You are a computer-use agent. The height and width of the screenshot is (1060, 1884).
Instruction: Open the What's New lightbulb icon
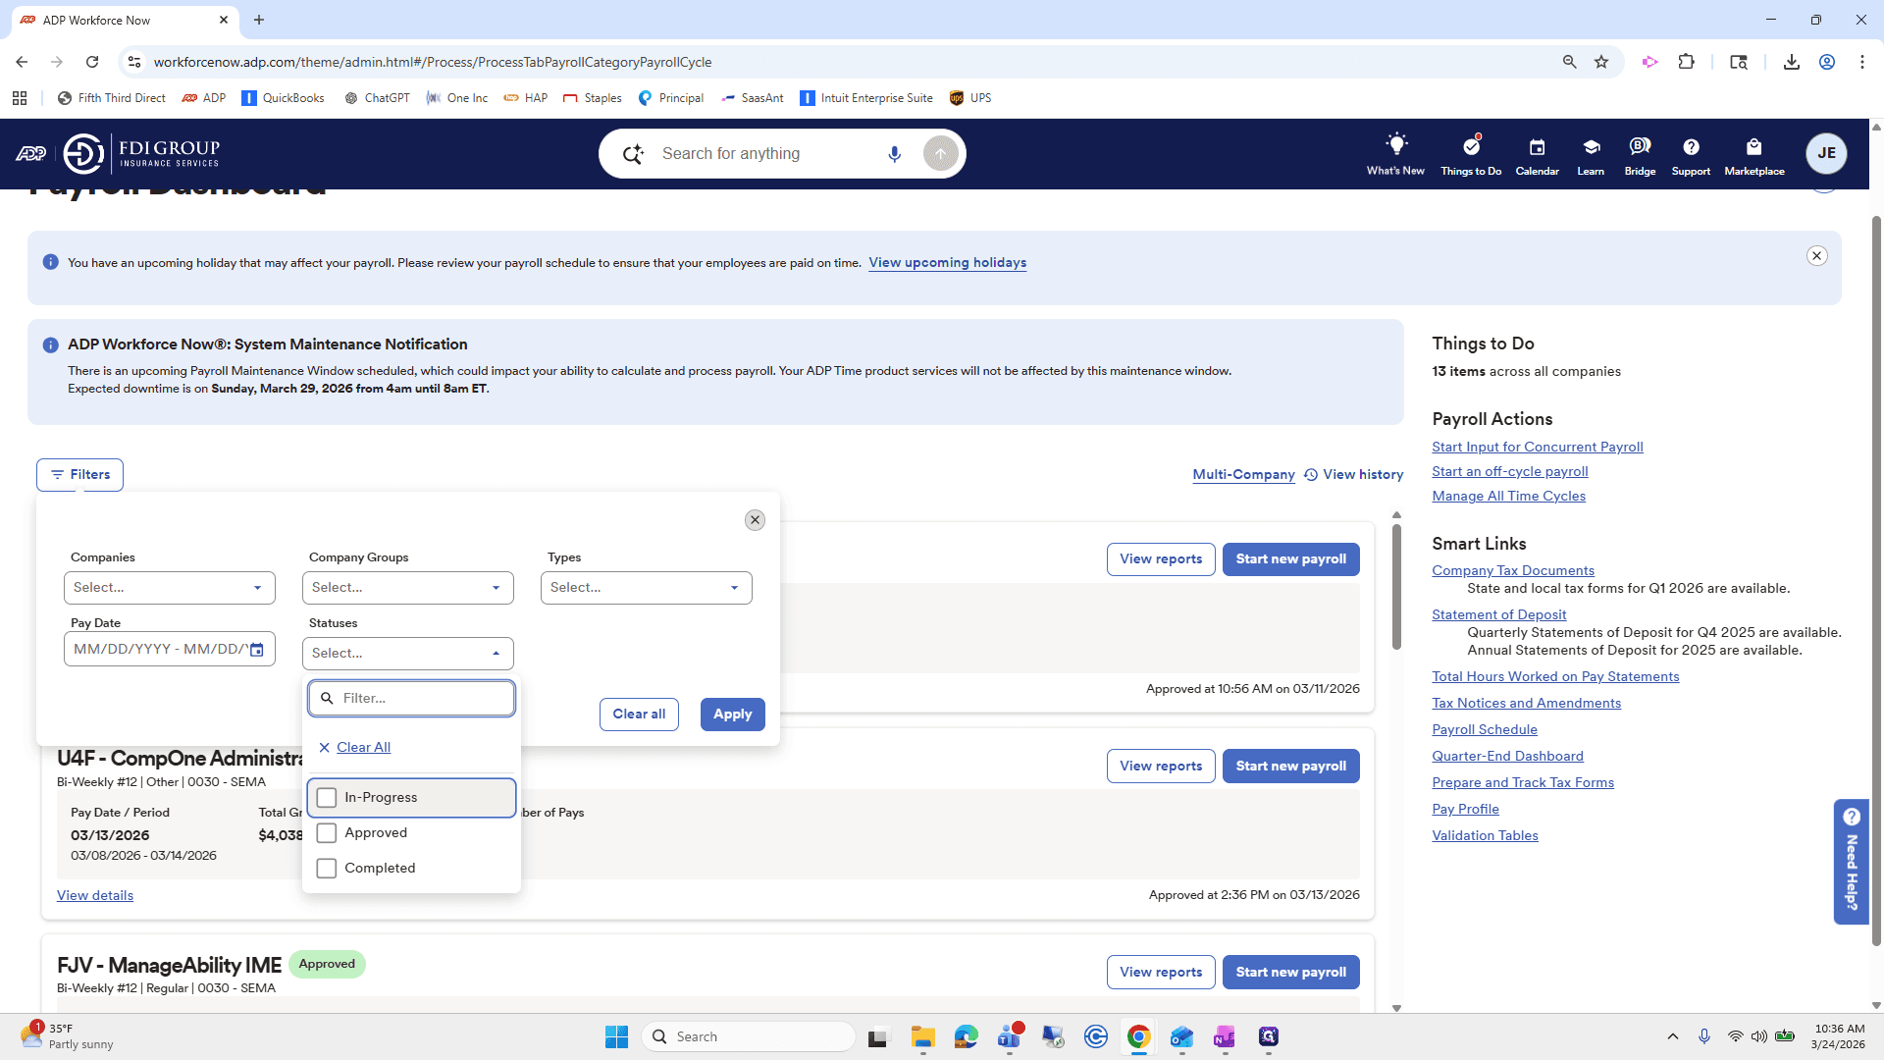[1395, 144]
